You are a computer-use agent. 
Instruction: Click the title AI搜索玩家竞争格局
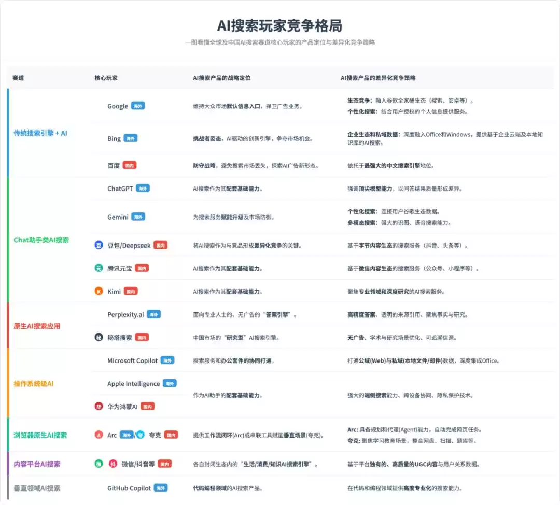pyautogui.click(x=280, y=24)
